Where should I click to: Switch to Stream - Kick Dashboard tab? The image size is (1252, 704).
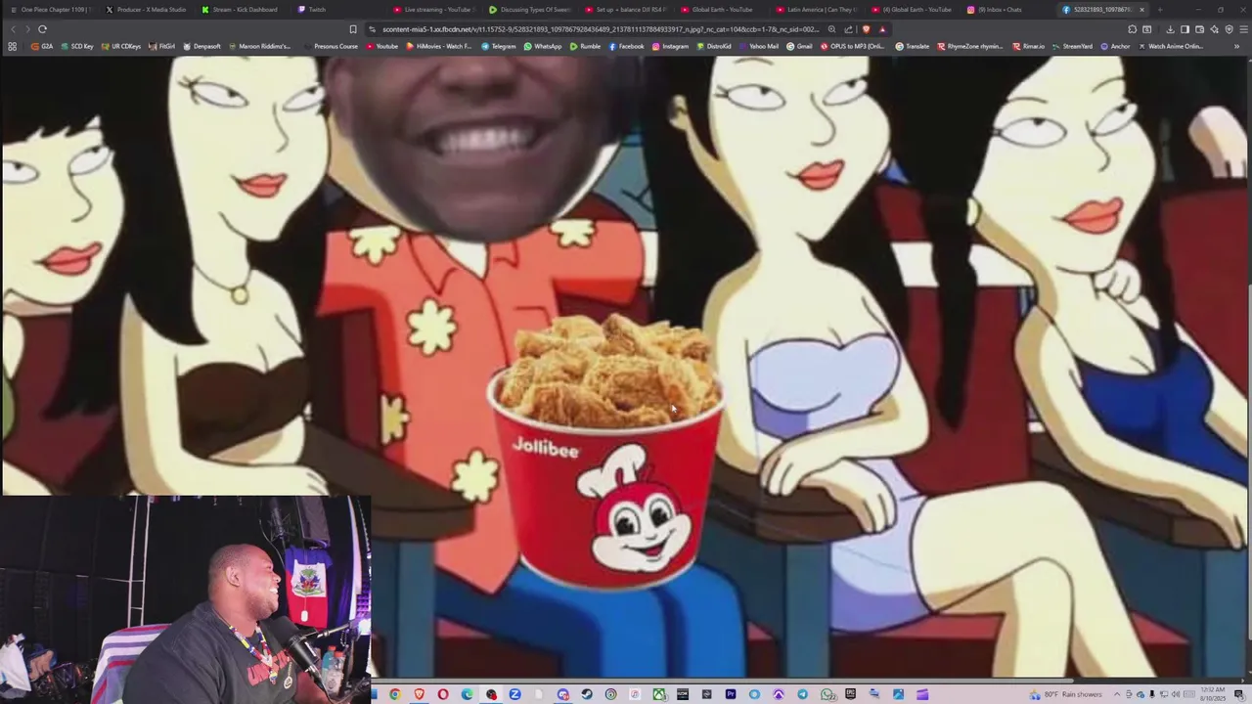coord(241,10)
